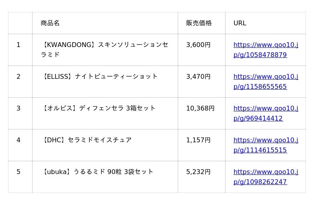This screenshot has width=321, height=205.
Task: Open the ELLISS product link ending 1158655565
Action: pyautogui.click(x=266, y=82)
